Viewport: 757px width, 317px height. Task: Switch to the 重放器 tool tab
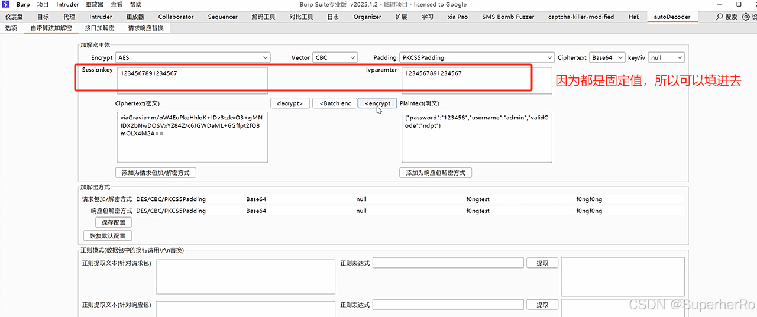[x=135, y=17]
